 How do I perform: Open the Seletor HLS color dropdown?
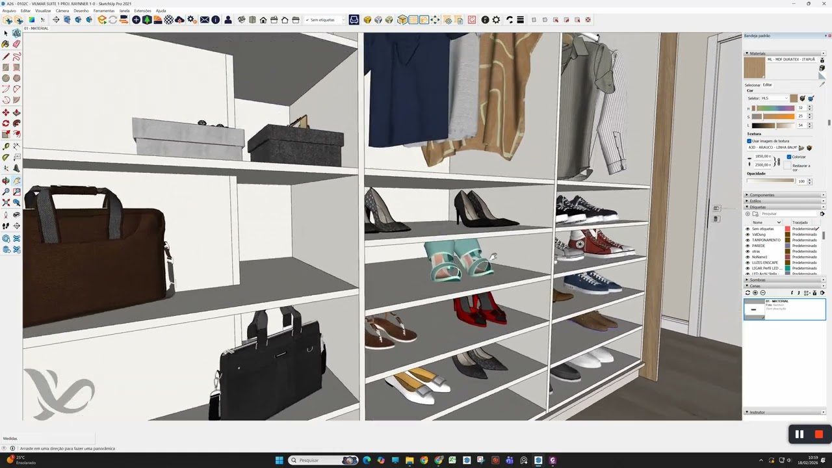(x=774, y=98)
